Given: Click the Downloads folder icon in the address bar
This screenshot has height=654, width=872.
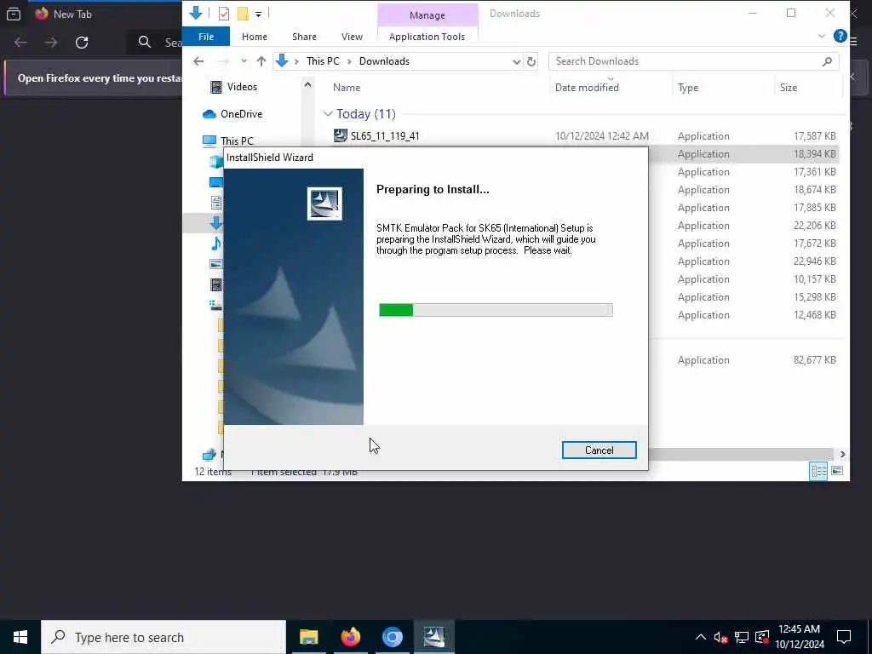Looking at the screenshot, I should 282,61.
